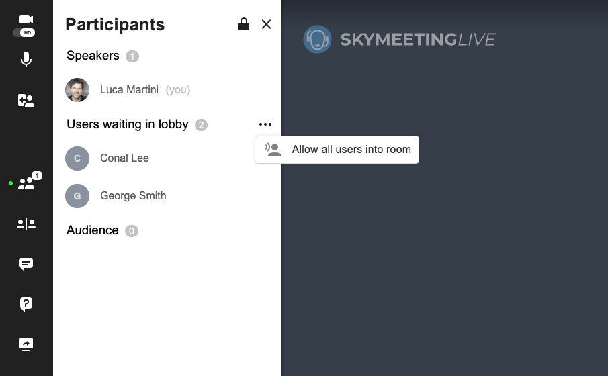Open the breakout rooms split icon

pyautogui.click(x=26, y=224)
